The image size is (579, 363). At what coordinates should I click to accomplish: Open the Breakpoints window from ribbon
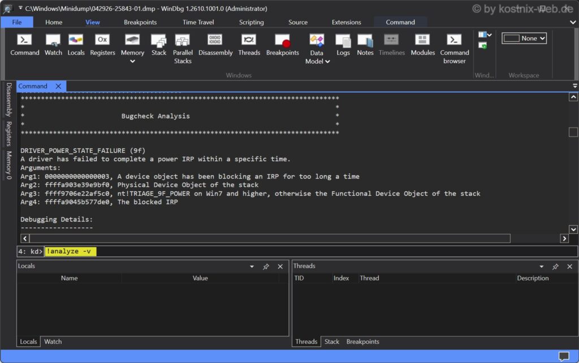[x=283, y=45]
